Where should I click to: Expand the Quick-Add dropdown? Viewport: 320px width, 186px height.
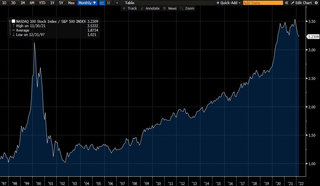pos(228,3)
